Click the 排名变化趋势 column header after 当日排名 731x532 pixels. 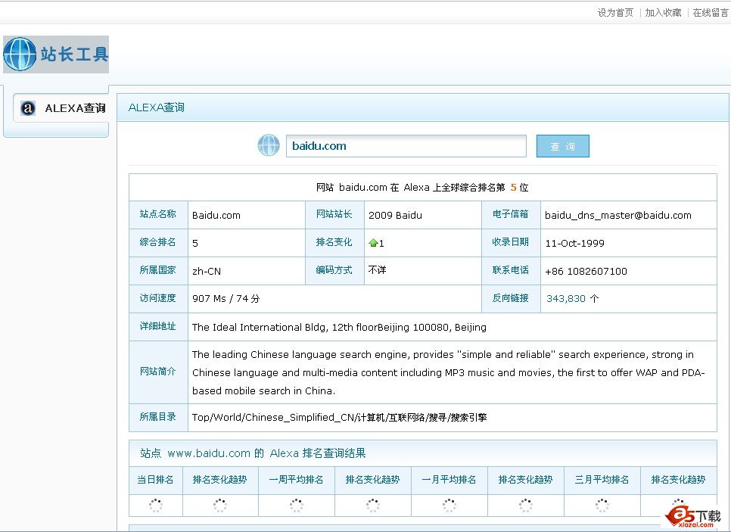click(x=219, y=480)
